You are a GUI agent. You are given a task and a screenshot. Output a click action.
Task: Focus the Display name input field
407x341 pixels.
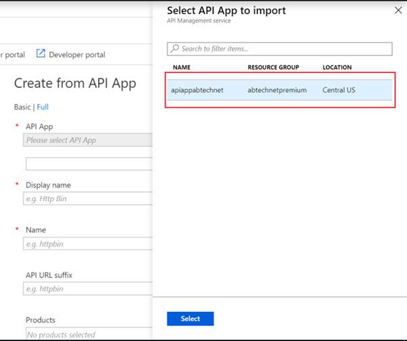click(x=88, y=198)
